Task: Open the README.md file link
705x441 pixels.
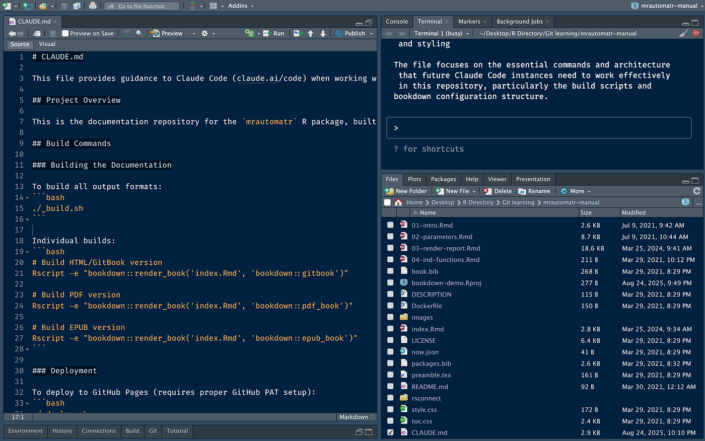Action: (x=430, y=387)
